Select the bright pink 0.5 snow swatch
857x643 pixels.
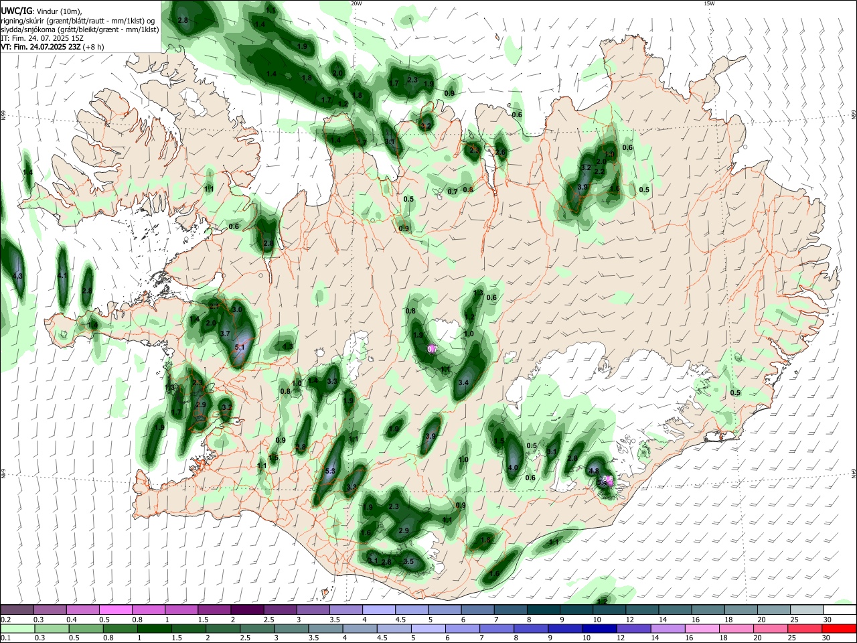(116, 610)
